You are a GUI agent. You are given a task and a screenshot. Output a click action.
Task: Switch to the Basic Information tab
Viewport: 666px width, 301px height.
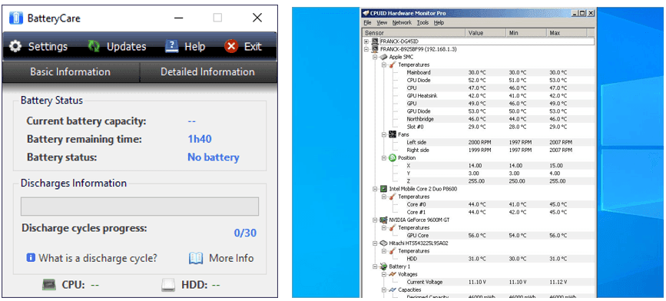tap(71, 71)
